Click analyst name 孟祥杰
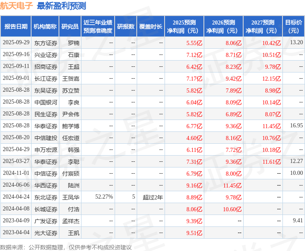 point(70,221)
